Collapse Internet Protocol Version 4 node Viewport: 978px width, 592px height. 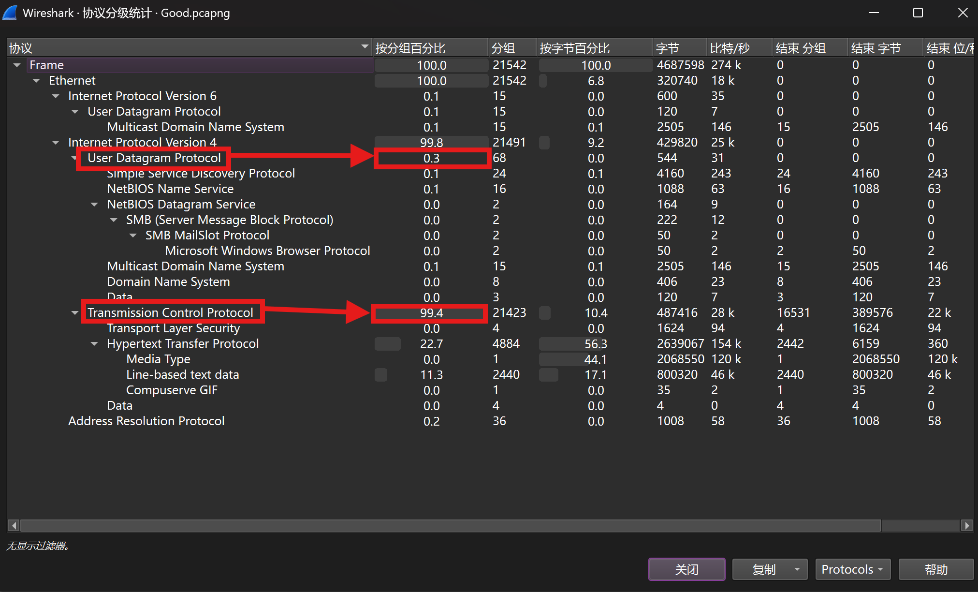56,142
